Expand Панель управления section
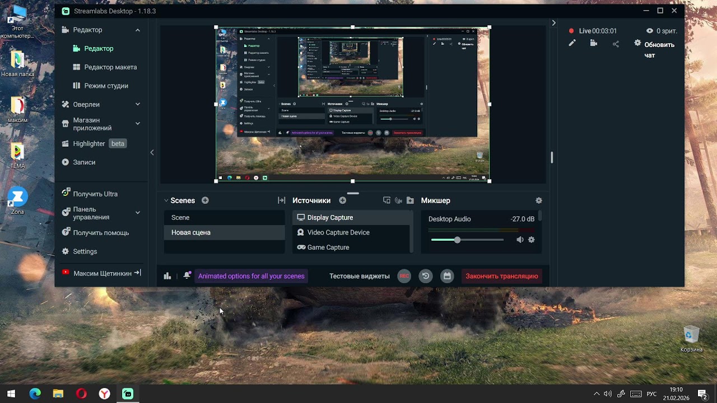The image size is (717, 403). coord(101,213)
